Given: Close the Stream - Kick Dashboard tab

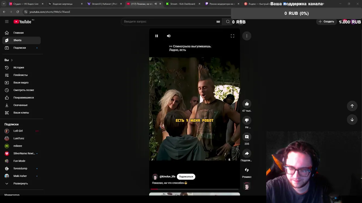Looking at the screenshot, I should click(x=199, y=4).
